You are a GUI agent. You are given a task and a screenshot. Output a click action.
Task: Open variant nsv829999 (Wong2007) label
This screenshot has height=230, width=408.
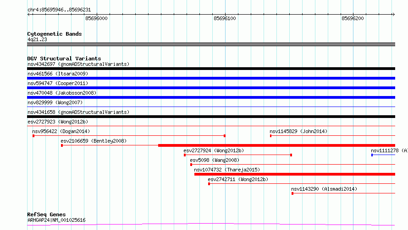pyautogui.click(x=55, y=102)
